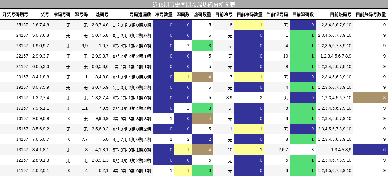Click period number 25167
The height and width of the screenshot is (176, 388).
(22, 25)
